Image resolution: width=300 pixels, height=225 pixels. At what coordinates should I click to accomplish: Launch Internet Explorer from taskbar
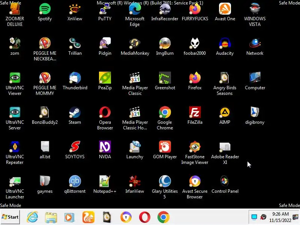click(x=32, y=217)
